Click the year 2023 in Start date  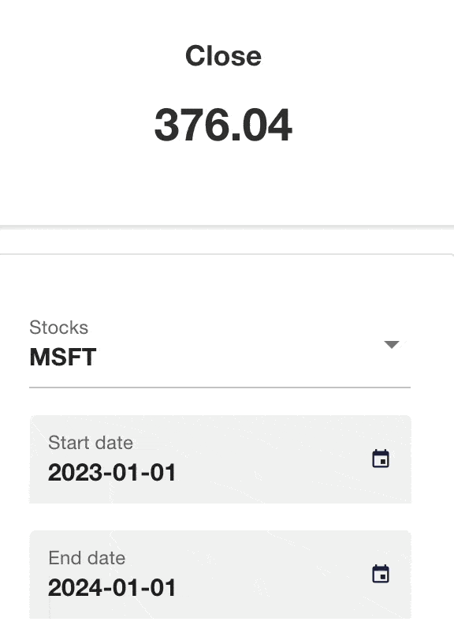pos(74,472)
